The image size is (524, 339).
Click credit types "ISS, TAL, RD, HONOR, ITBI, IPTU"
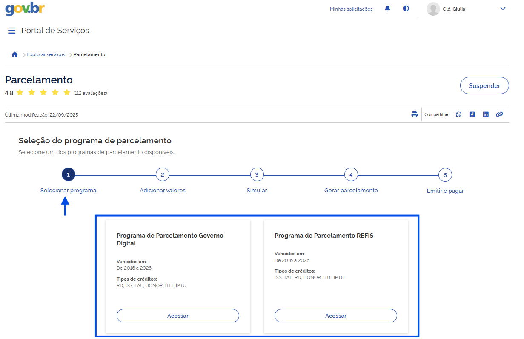coord(309,277)
